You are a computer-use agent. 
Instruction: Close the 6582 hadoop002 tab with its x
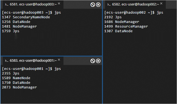tap(161, 4)
